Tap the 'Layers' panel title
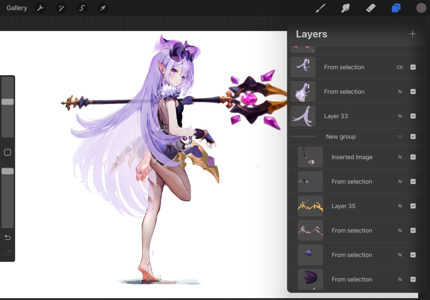 click(311, 34)
